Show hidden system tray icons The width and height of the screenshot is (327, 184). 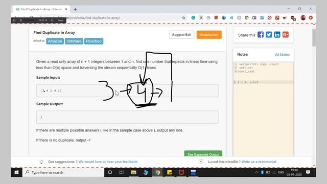pos(256,173)
